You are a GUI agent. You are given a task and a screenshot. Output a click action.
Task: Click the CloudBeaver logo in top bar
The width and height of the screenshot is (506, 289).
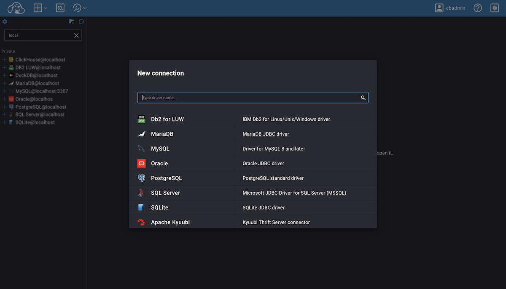pos(16,8)
